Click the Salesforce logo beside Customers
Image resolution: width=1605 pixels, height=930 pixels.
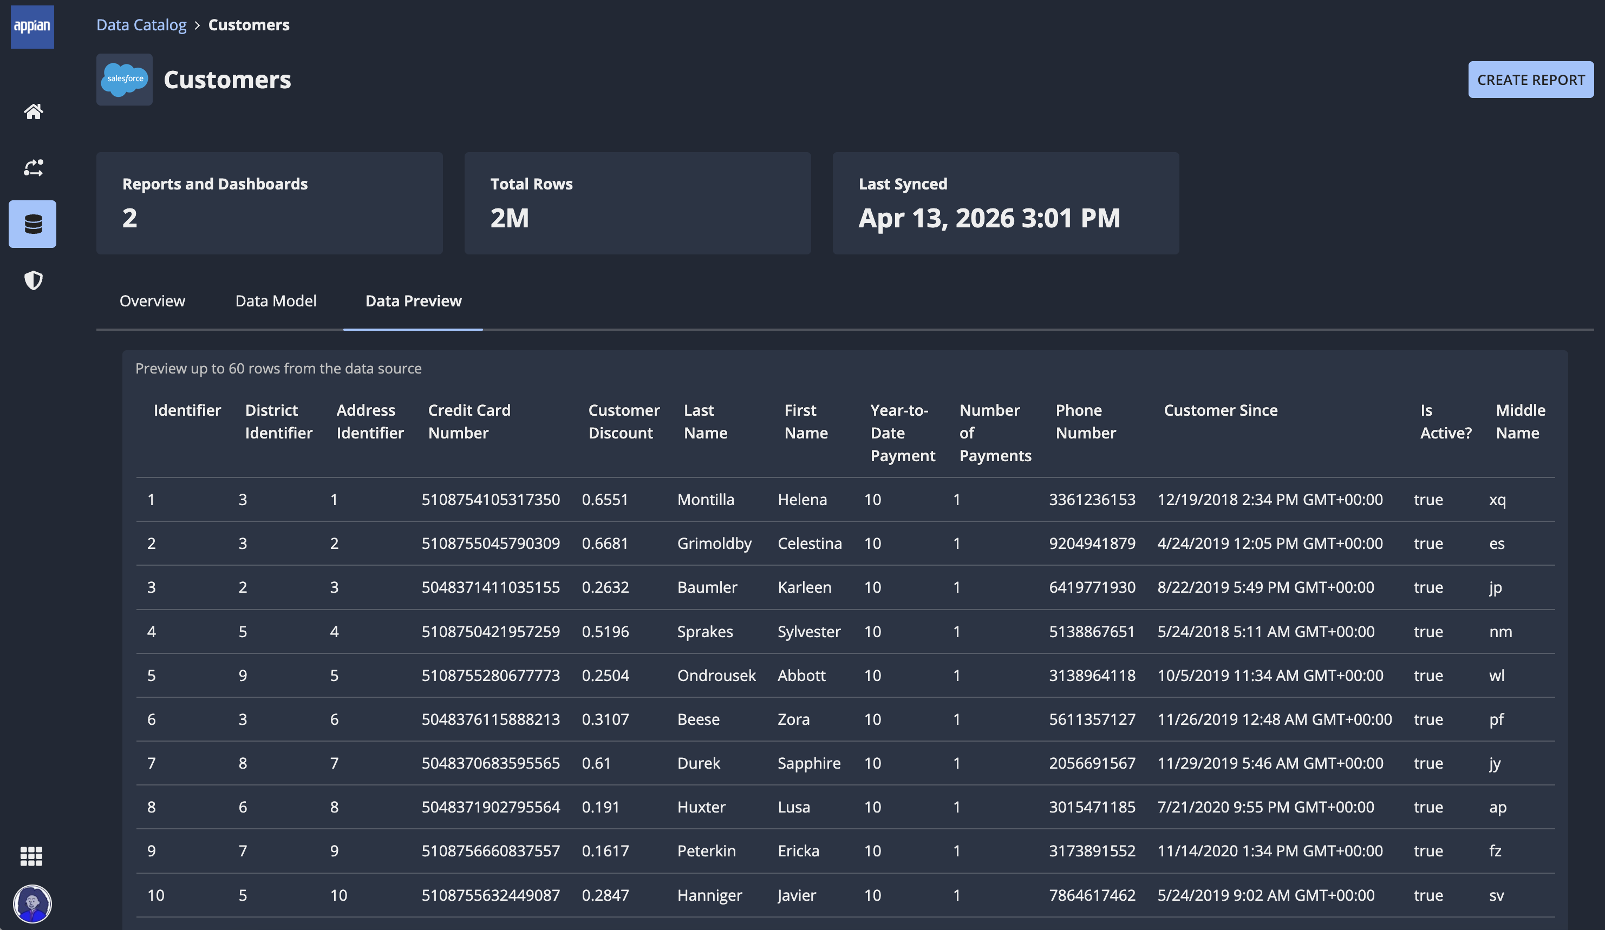coord(124,80)
